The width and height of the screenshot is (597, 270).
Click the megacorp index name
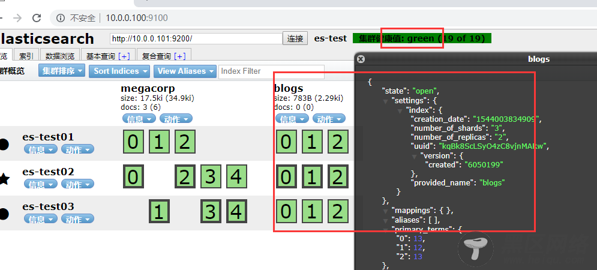(148, 89)
